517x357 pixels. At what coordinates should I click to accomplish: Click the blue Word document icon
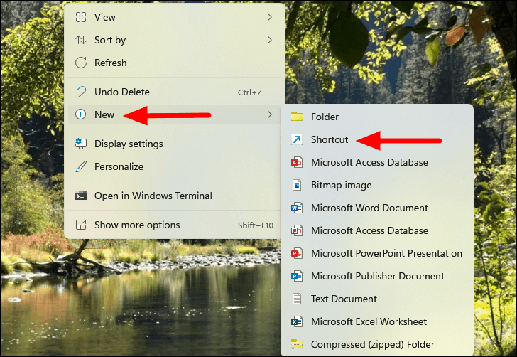(x=297, y=208)
